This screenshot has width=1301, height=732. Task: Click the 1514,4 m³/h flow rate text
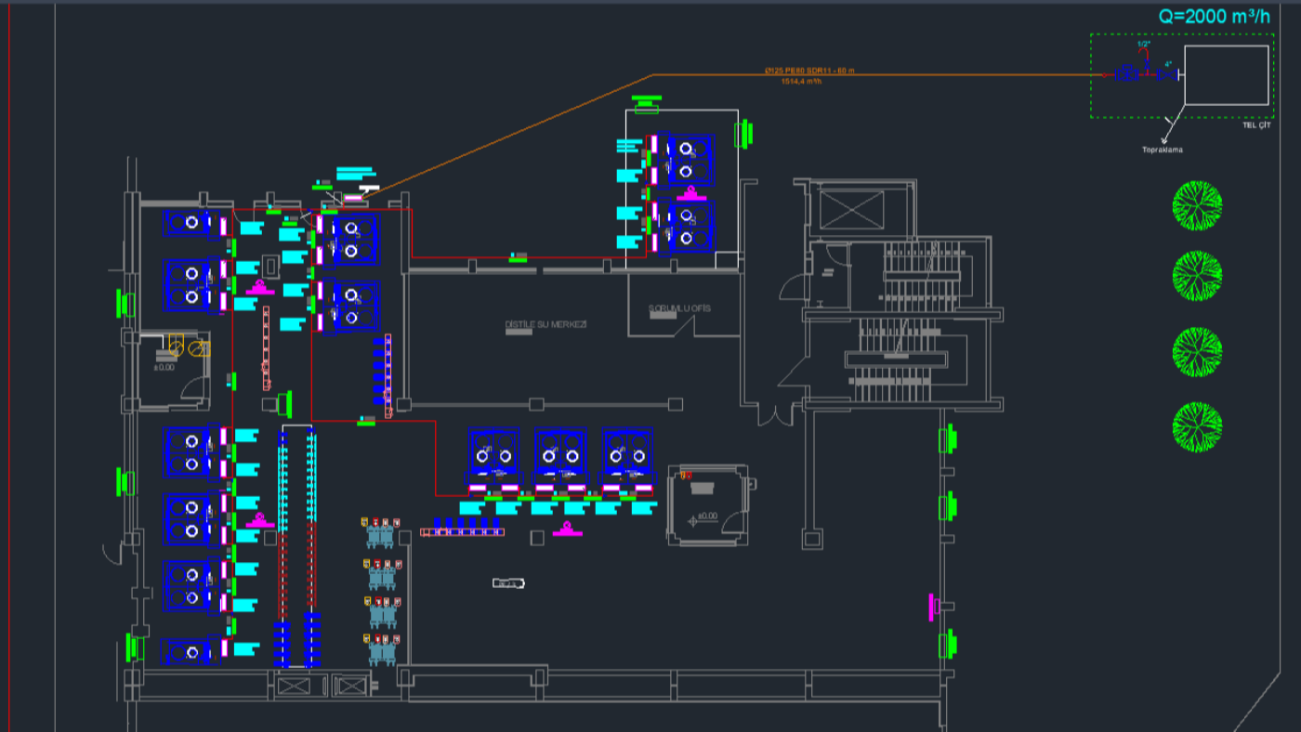pos(801,82)
